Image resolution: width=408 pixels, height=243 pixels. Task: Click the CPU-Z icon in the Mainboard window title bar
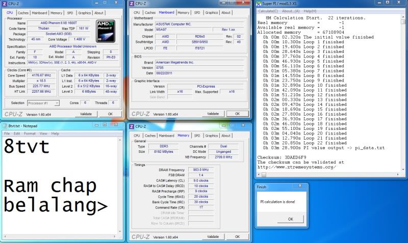[132, 4]
